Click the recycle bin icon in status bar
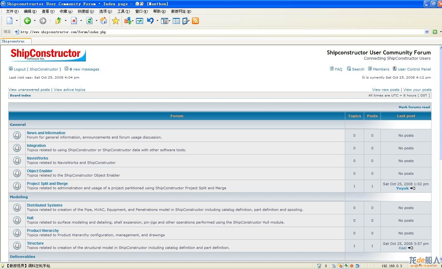The width and height of the screenshot is (442, 269). [319, 266]
